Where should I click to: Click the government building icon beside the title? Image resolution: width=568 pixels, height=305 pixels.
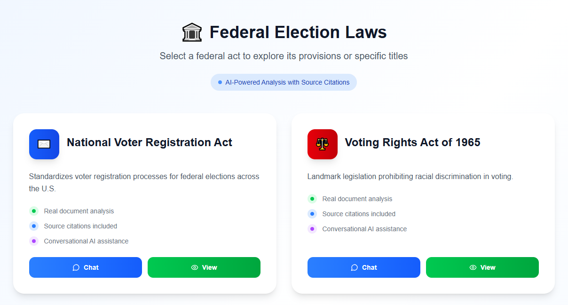point(192,32)
